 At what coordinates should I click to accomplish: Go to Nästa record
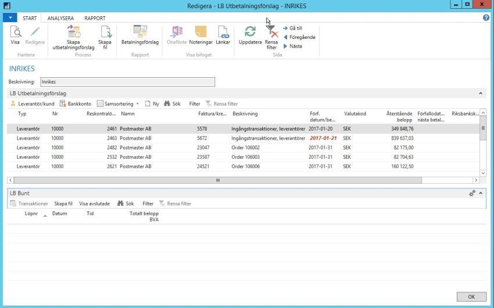(293, 46)
